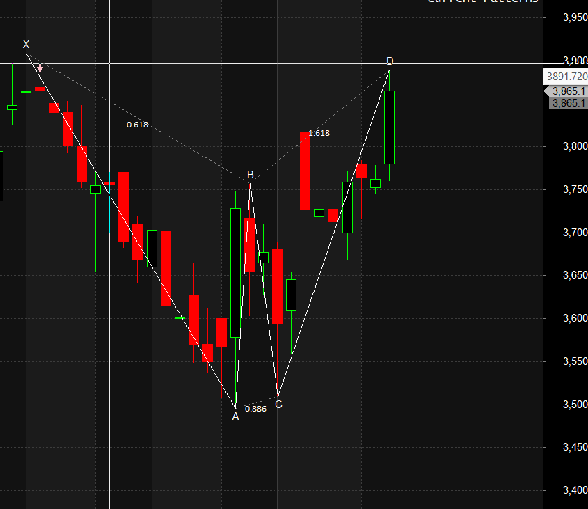588x509 pixels.
Task: Click the large red candle below the 1.618 label
Action: [305, 171]
